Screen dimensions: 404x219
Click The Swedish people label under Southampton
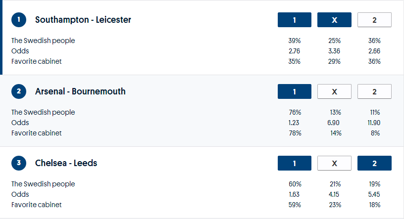tap(43, 41)
